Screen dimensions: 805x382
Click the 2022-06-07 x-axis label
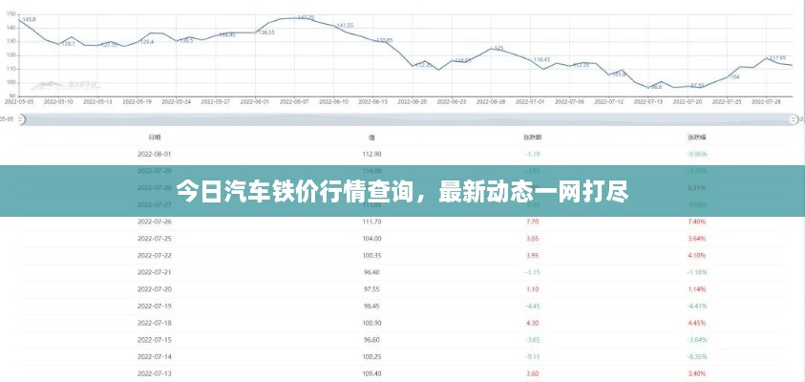click(294, 101)
